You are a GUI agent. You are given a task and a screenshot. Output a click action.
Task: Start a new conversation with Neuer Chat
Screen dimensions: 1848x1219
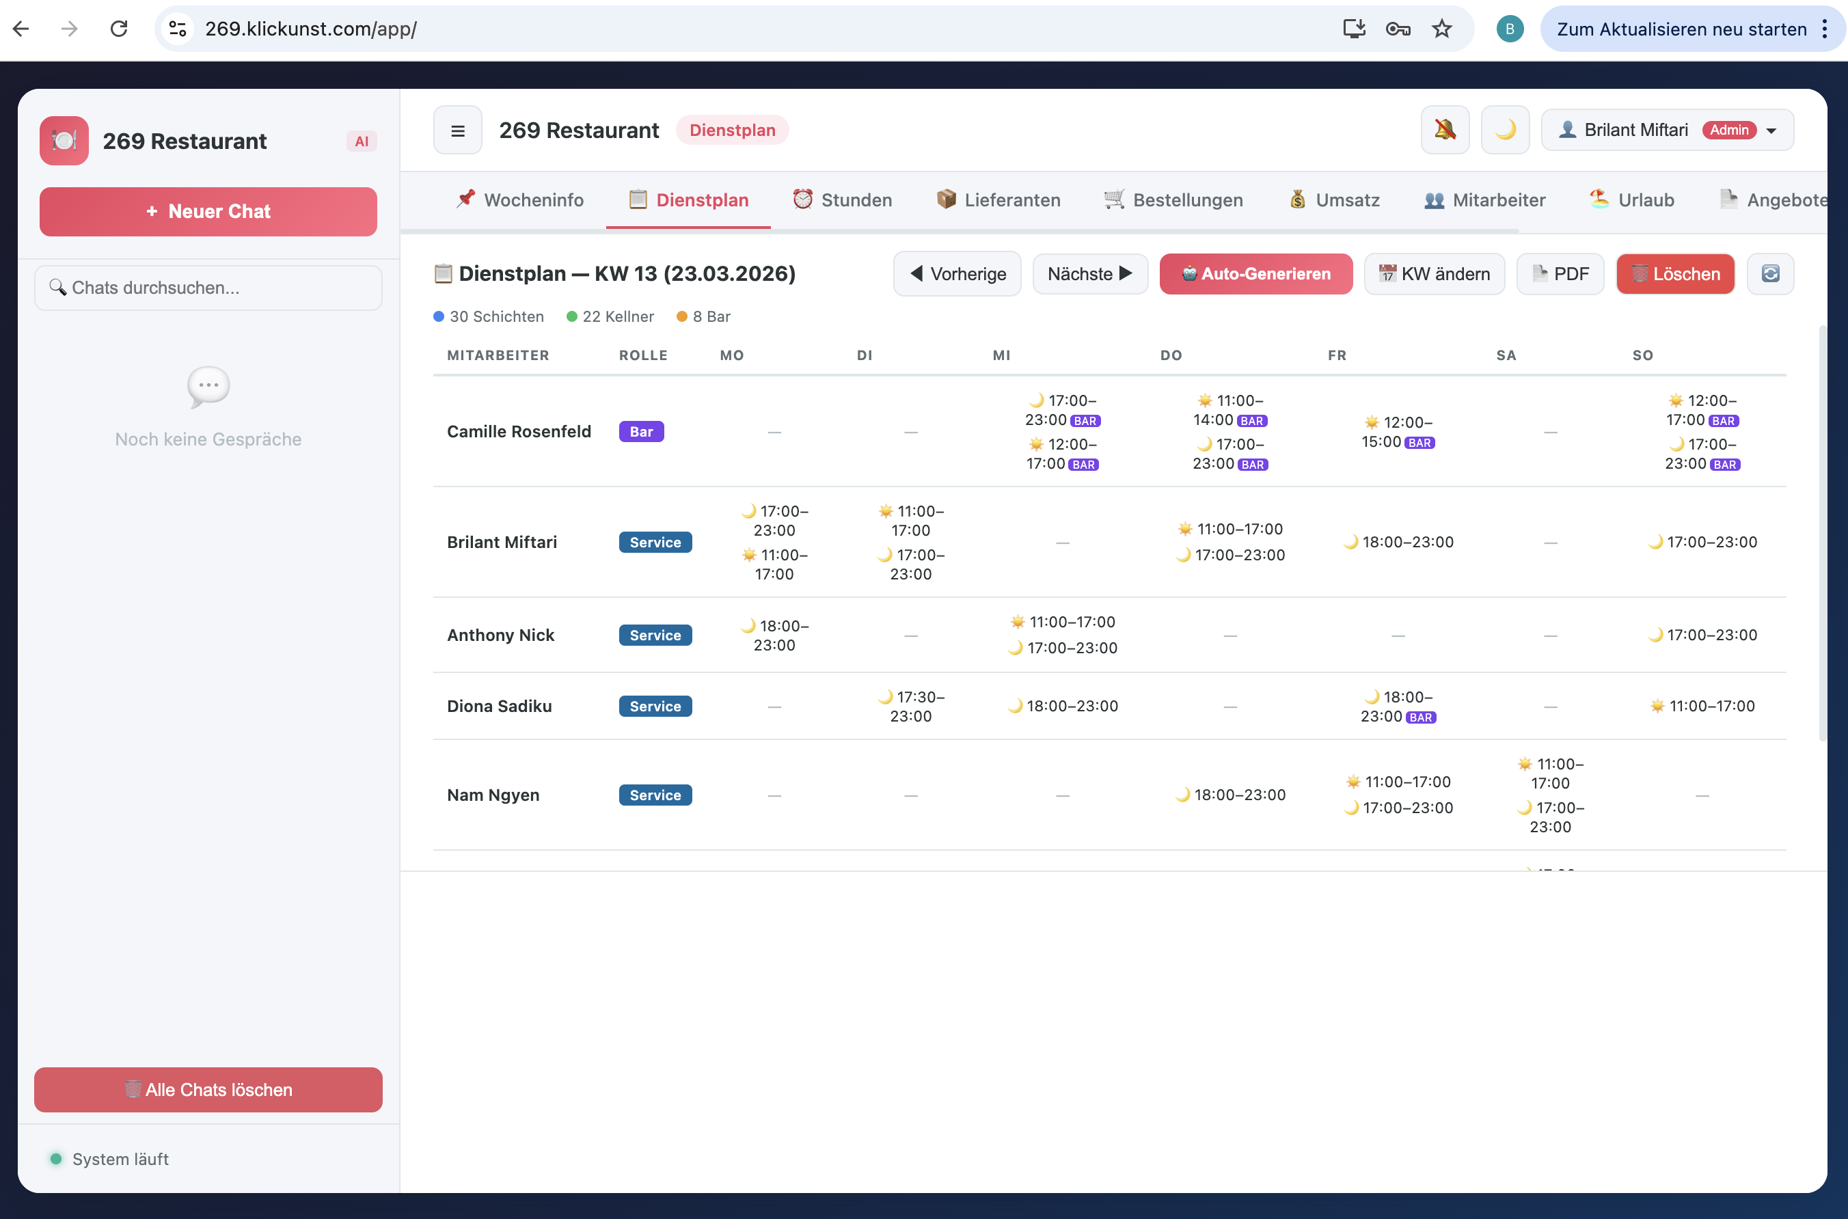pyautogui.click(x=208, y=210)
